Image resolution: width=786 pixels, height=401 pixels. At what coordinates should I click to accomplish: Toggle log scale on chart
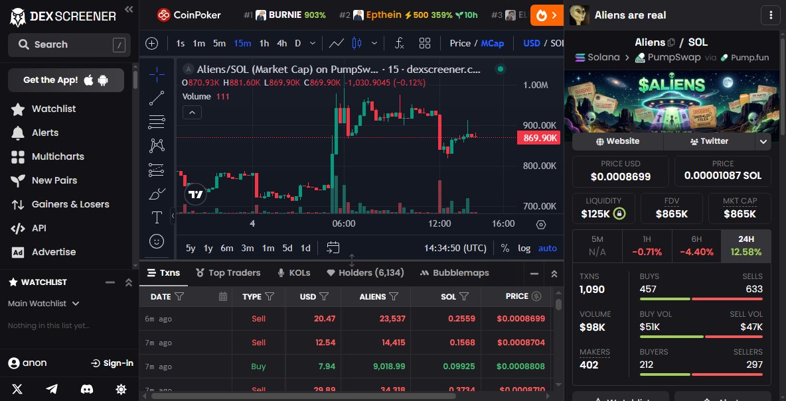(x=524, y=249)
